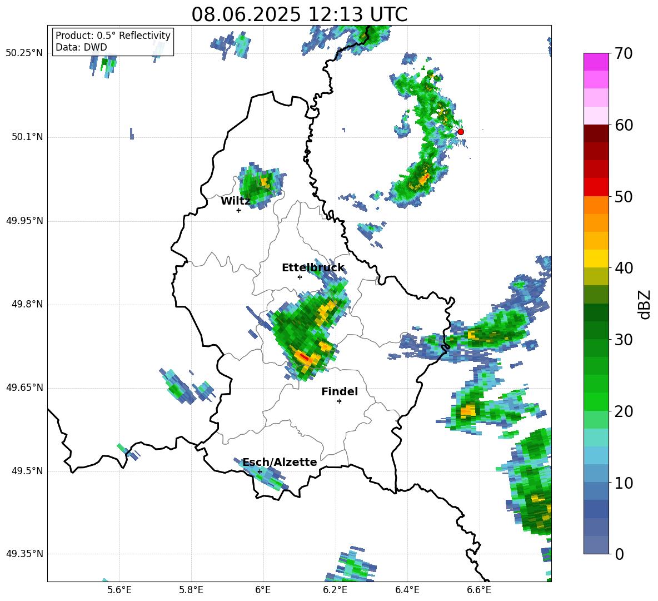Click the colorbar's dBZ axis label
The height and width of the screenshot is (601, 658).
(645, 304)
